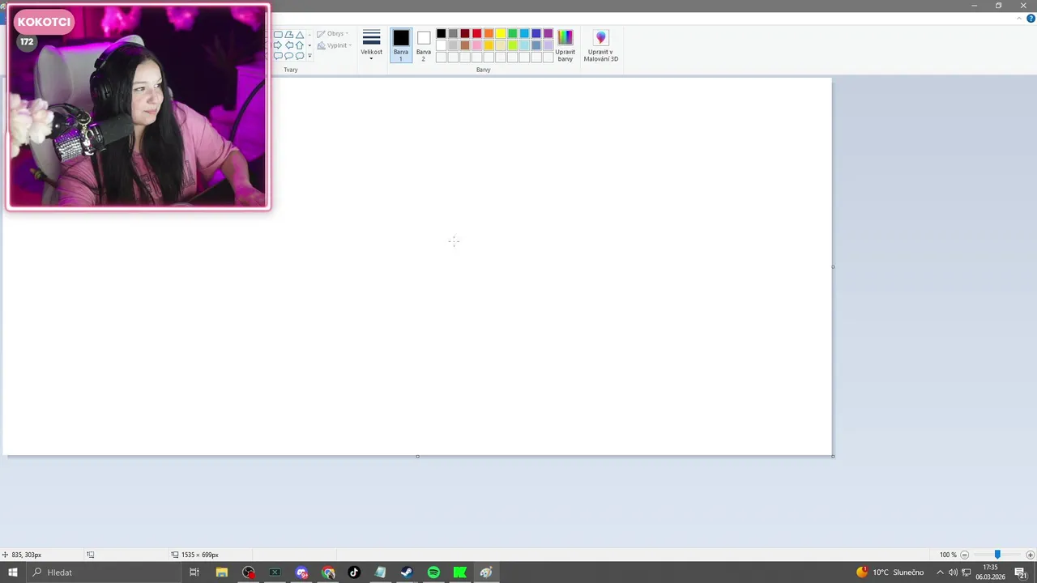
Task: Open TikTok app from taskbar
Action: point(354,572)
